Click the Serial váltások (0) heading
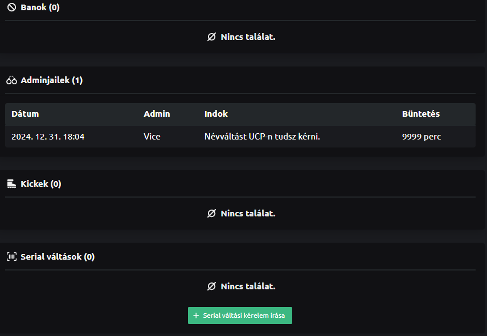 [x=57, y=257]
